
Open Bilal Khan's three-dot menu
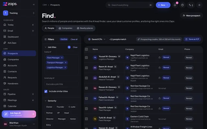coord(34,124)
